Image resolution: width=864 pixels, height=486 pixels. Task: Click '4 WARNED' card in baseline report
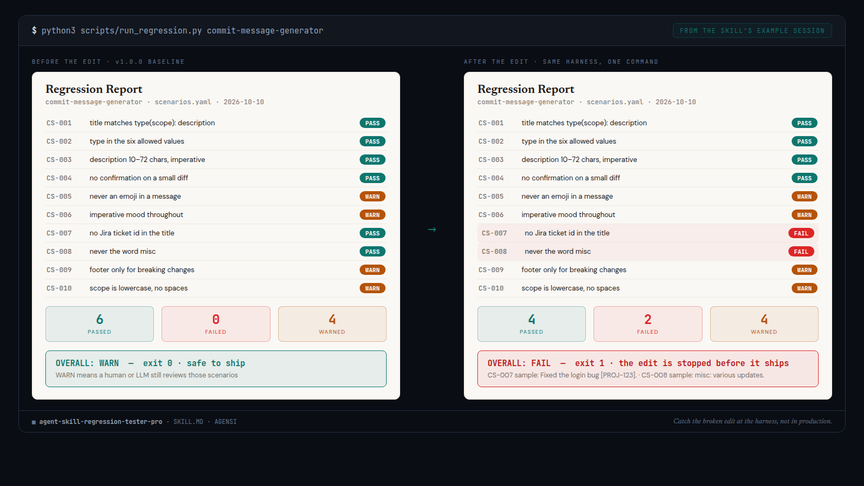pyautogui.click(x=332, y=324)
